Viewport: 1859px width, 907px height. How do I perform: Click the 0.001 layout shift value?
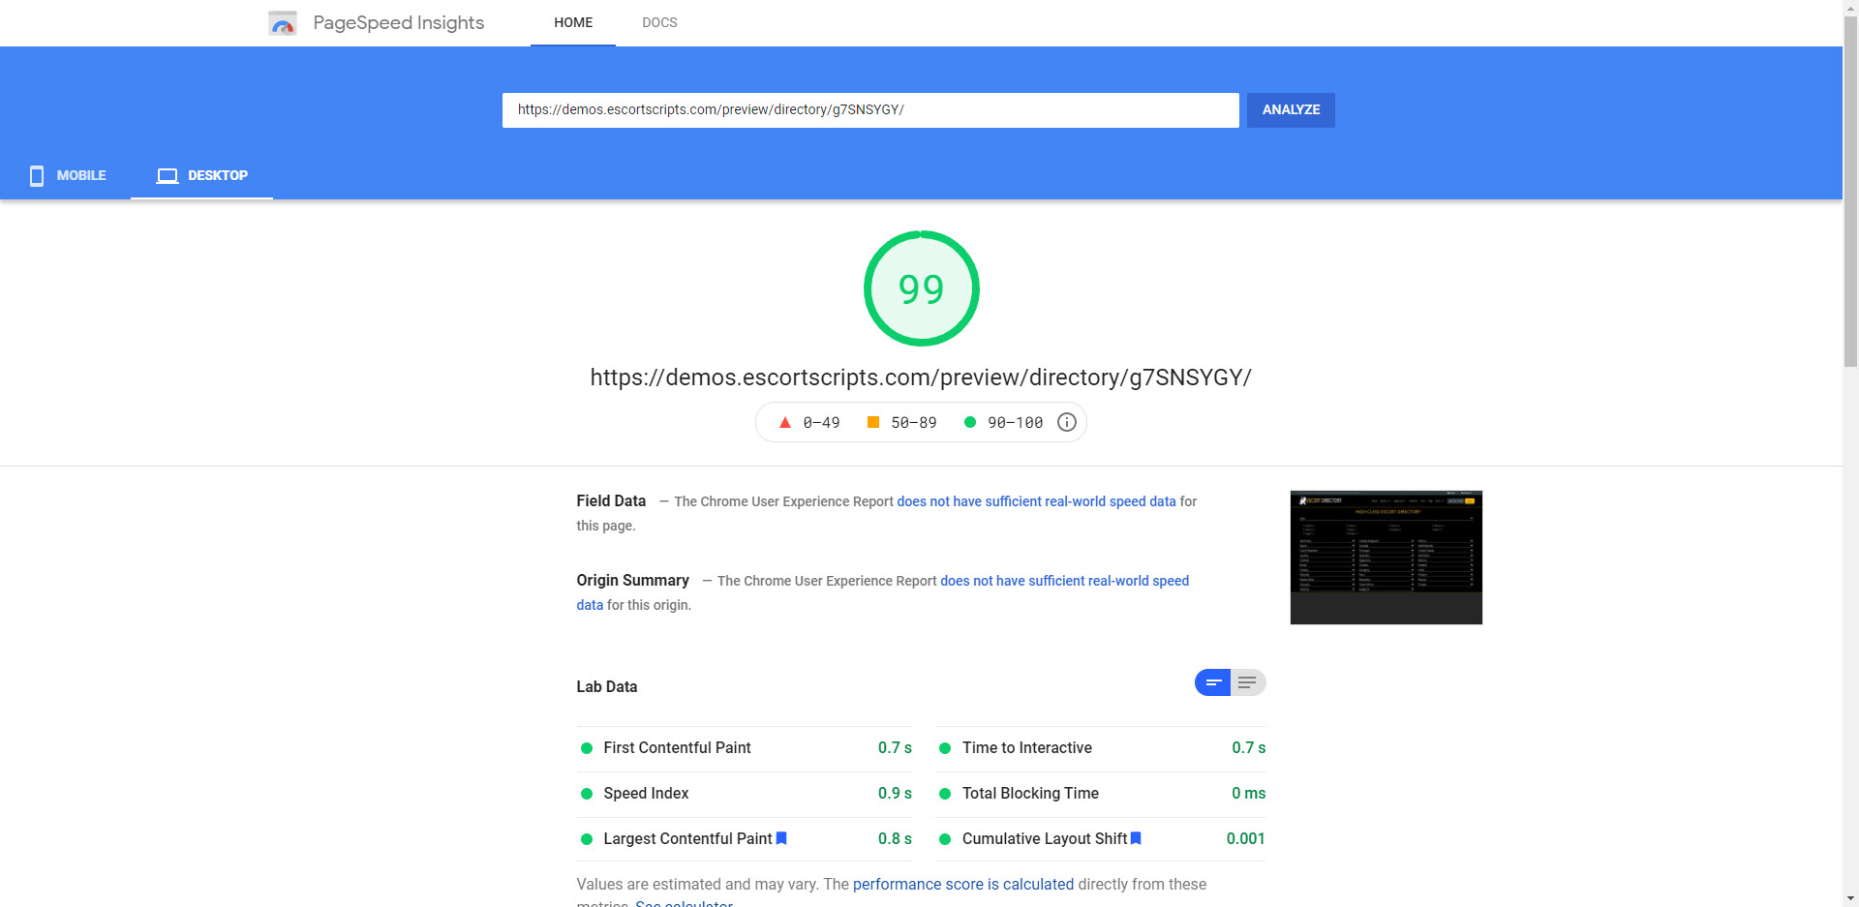point(1245,838)
